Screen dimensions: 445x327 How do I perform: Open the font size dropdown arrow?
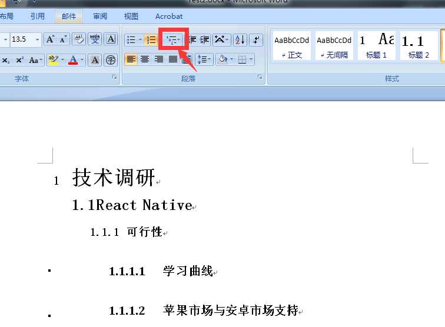tap(37, 39)
